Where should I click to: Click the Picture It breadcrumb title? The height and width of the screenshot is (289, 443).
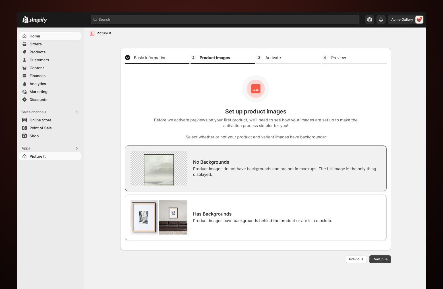pos(104,33)
